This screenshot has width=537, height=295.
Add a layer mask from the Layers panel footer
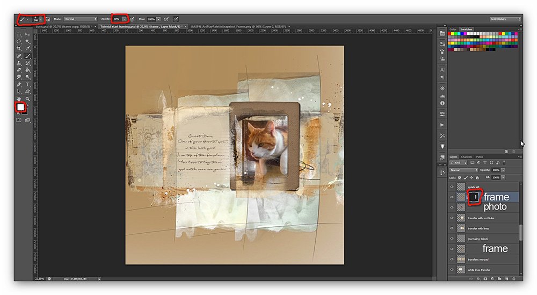pos(485,278)
